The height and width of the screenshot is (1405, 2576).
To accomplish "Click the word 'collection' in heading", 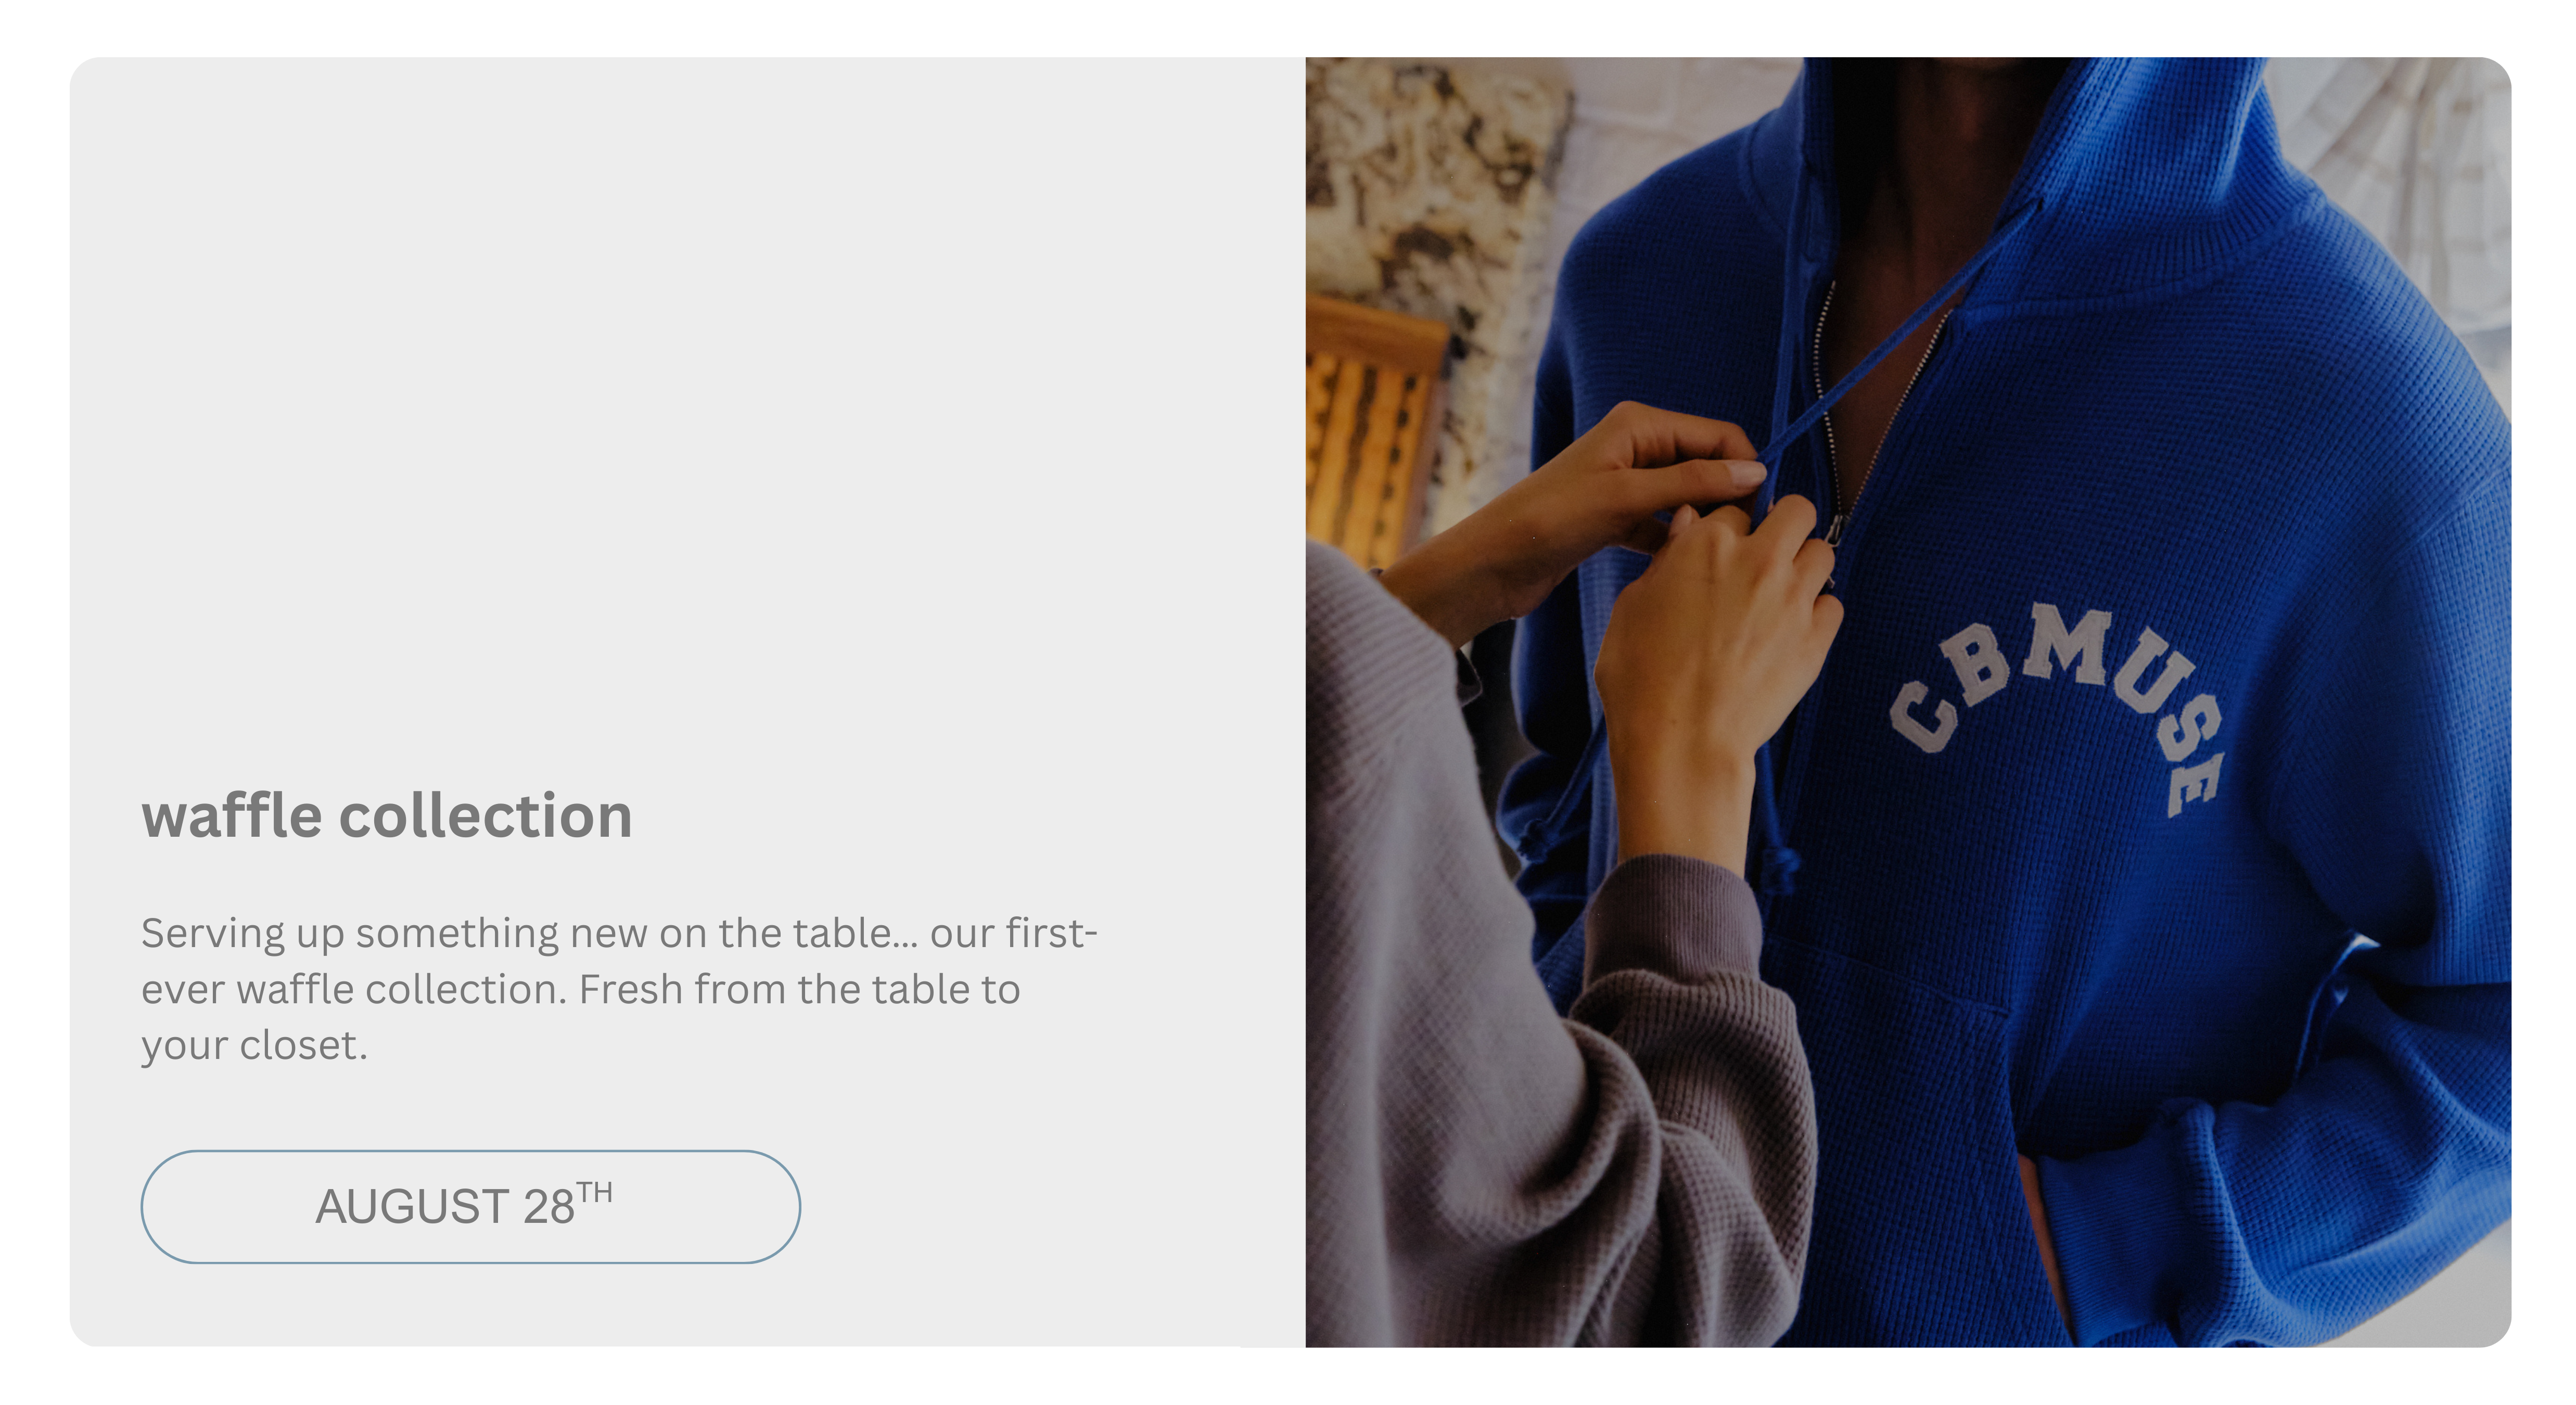I will click(x=486, y=816).
